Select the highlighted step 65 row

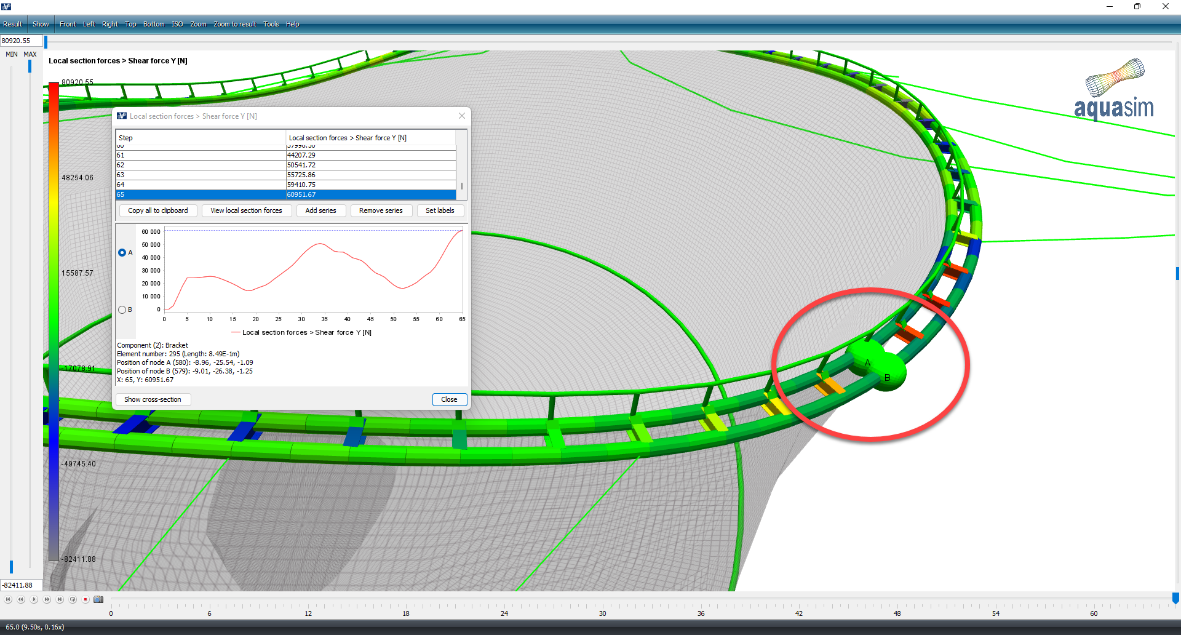coord(285,194)
